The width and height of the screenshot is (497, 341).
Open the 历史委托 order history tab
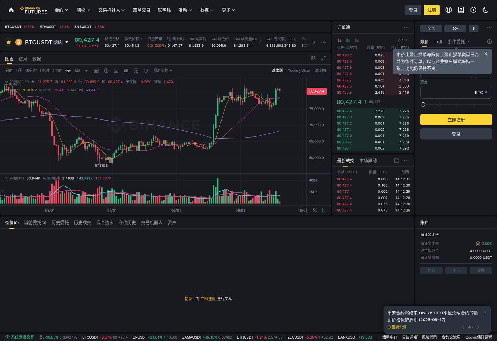(60, 223)
